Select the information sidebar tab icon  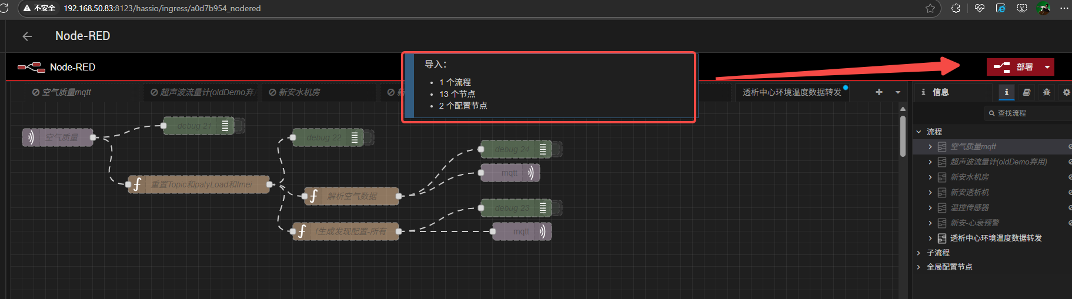point(1006,92)
